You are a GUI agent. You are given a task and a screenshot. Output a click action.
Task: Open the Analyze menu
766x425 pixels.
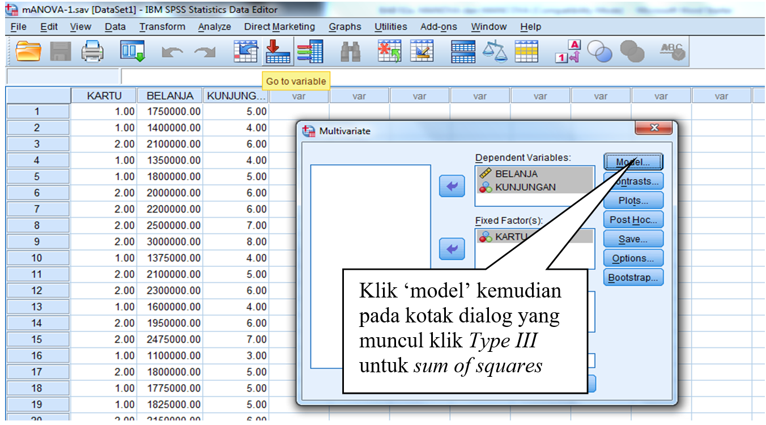click(x=214, y=27)
